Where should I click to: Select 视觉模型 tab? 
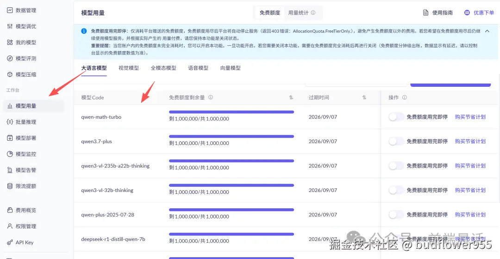coord(129,68)
